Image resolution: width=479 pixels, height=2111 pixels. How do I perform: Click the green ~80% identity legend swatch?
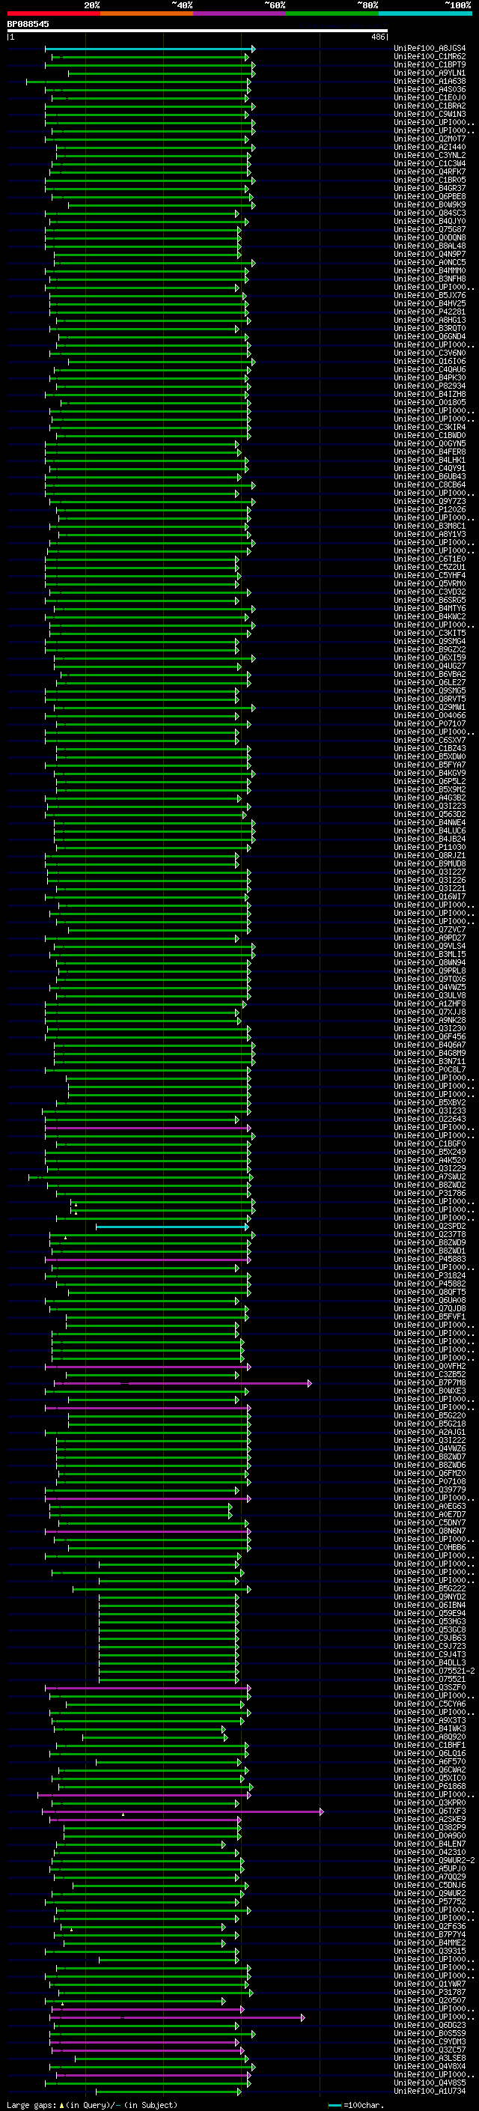click(332, 13)
